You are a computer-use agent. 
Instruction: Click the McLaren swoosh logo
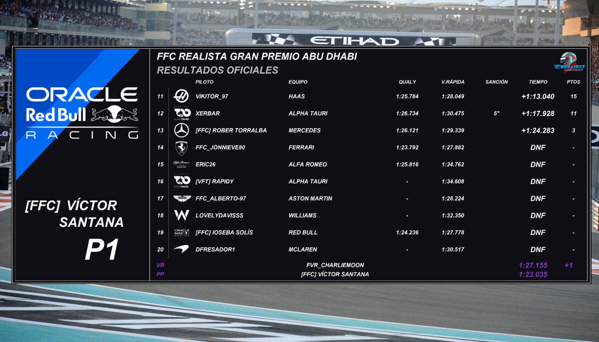(182, 249)
